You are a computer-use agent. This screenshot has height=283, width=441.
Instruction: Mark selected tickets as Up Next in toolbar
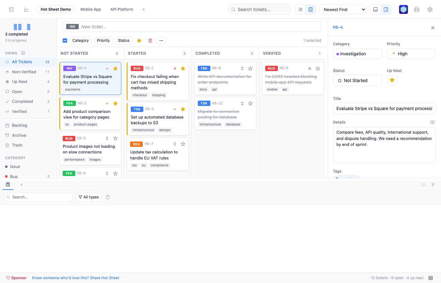pyautogui.click(x=139, y=41)
